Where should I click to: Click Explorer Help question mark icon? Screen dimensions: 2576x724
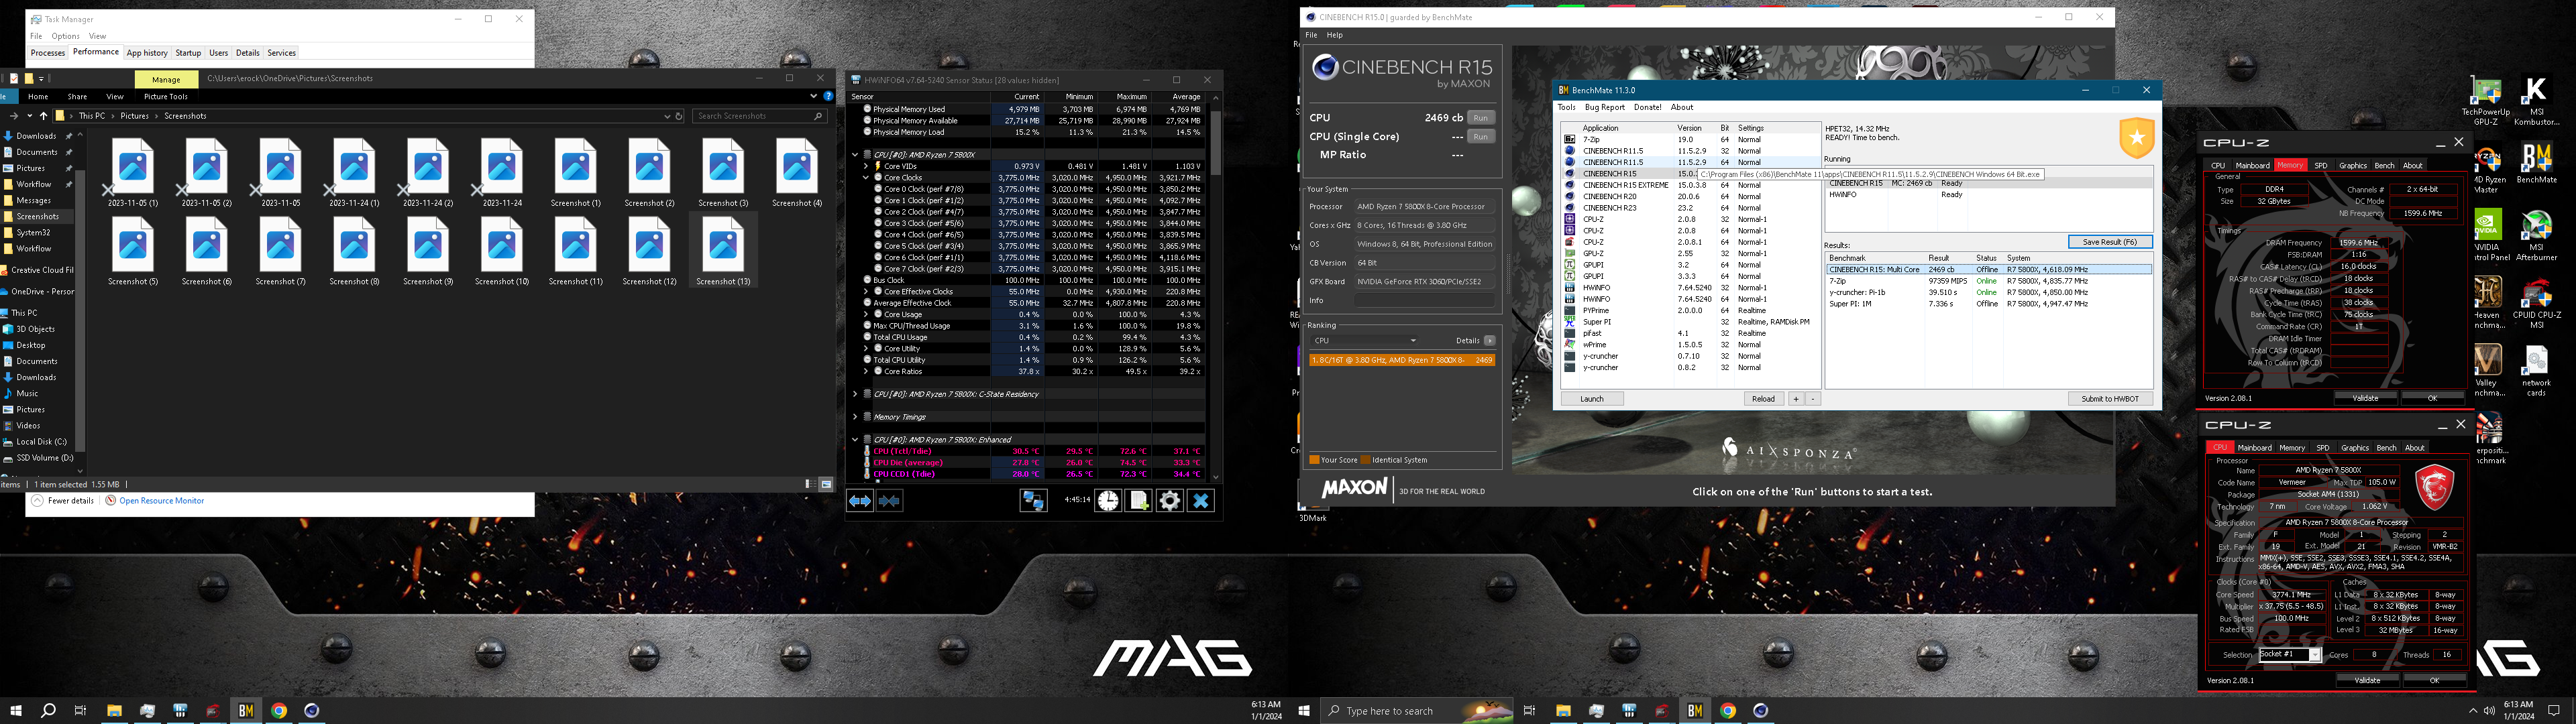click(828, 96)
